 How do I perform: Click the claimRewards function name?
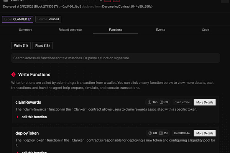point(28,102)
